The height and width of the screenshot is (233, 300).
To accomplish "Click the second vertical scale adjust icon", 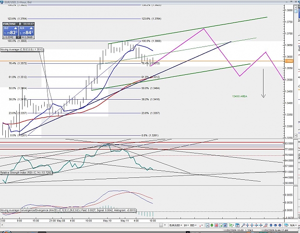I will 261,225.
